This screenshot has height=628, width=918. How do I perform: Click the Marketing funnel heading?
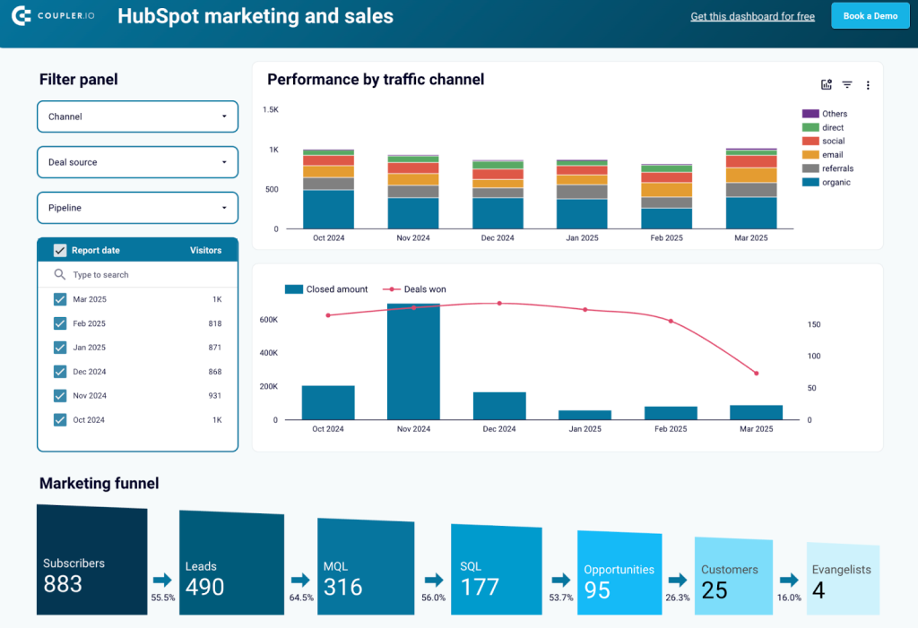pyautogui.click(x=99, y=484)
